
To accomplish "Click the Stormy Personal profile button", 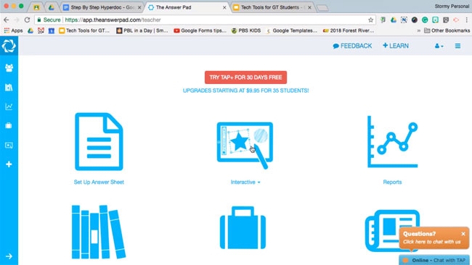I will pos(452,7).
